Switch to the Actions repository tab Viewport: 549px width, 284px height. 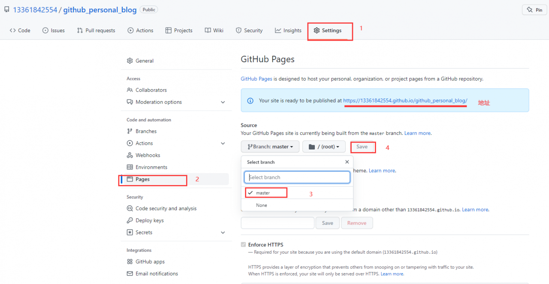(140, 30)
